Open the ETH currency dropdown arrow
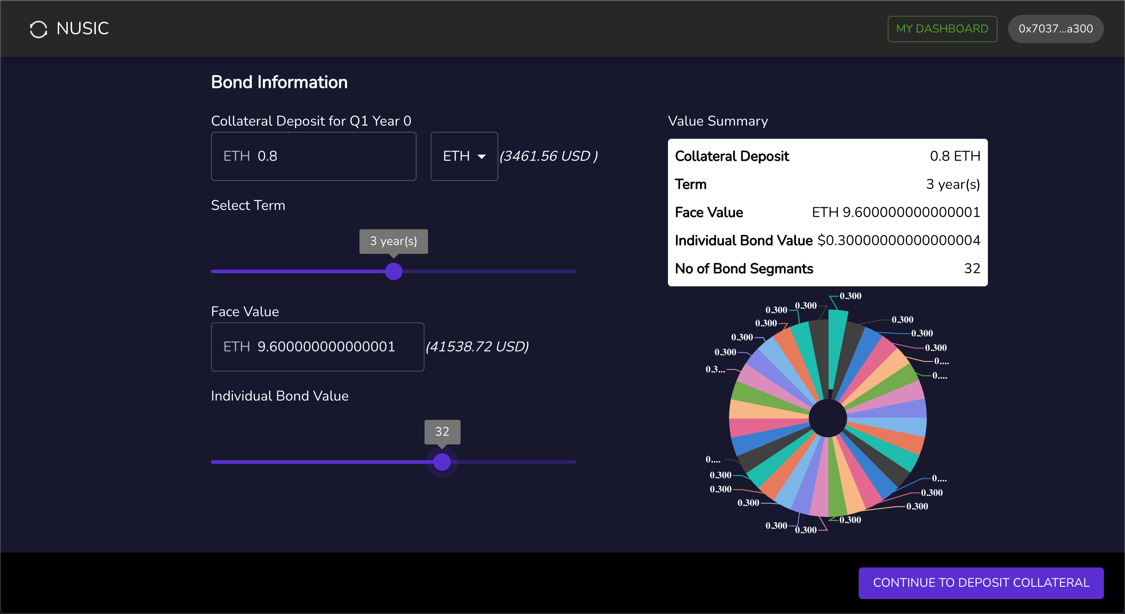The height and width of the screenshot is (614, 1125). (482, 156)
